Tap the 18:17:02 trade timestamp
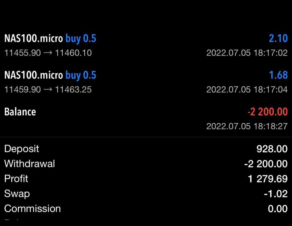Viewport: 292px width, 226px height. [247, 53]
